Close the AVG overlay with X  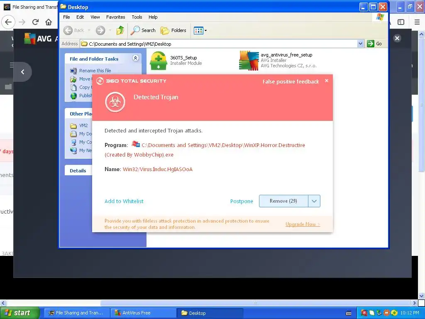click(x=397, y=38)
